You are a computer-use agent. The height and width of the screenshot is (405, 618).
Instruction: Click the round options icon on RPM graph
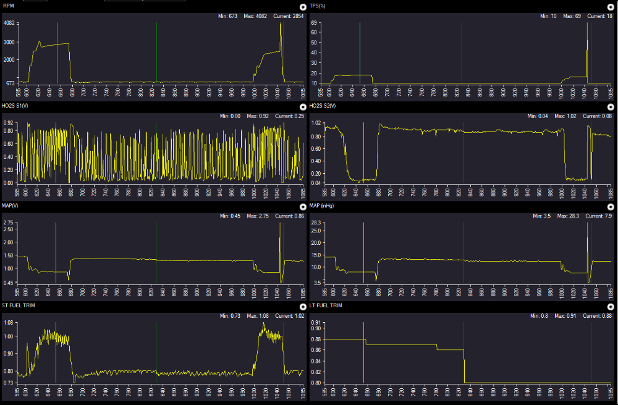(x=303, y=6)
